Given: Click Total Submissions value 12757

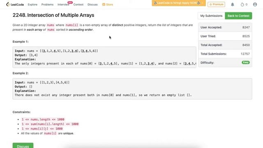Looking at the screenshot, I should [x=245, y=54].
